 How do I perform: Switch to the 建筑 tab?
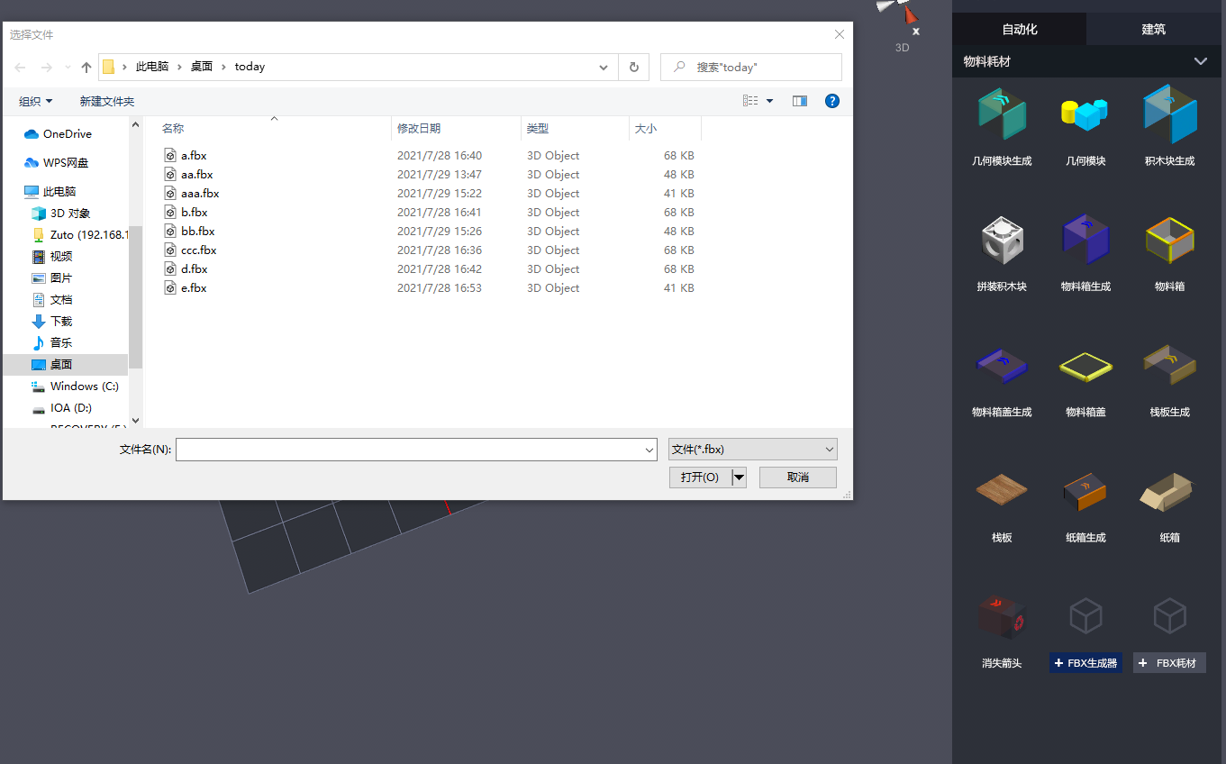[1154, 29]
